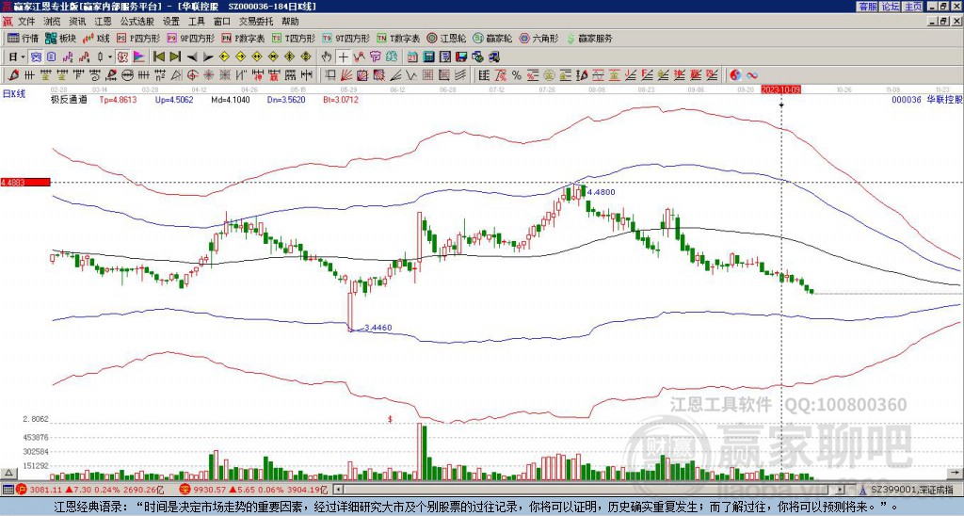Open the 交易委托 menu
This screenshot has height=516, width=964.
pyautogui.click(x=256, y=22)
